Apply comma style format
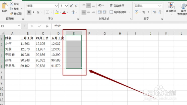The image size is (187, 105). click(148, 12)
